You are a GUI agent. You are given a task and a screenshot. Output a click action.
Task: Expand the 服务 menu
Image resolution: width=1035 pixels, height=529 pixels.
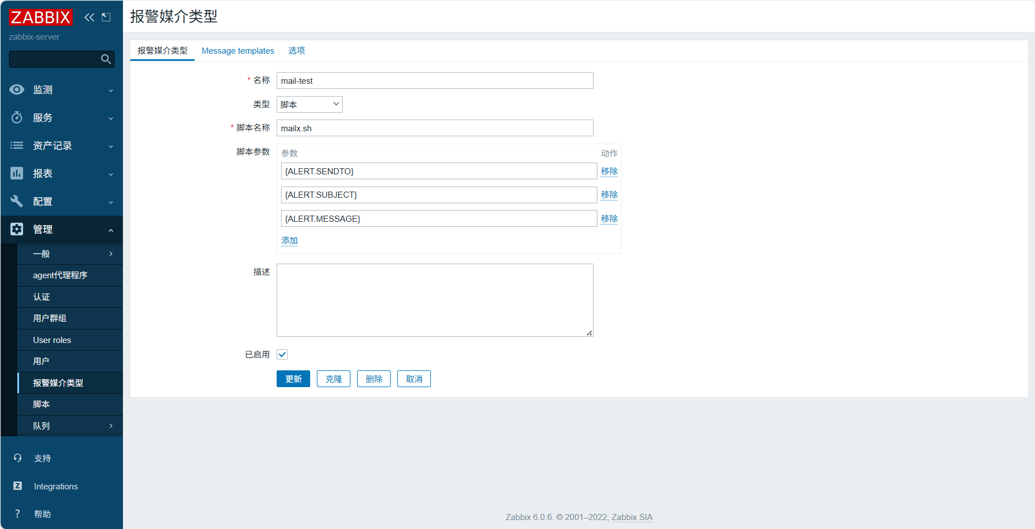pyautogui.click(x=61, y=117)
